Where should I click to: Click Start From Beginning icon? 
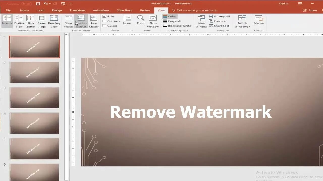(63, 4)
